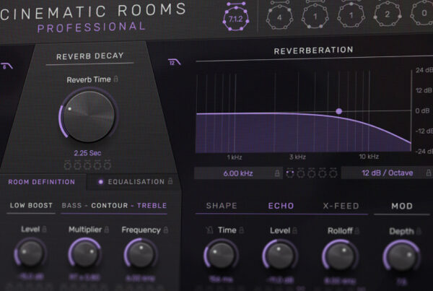Open the 12 dB / Octave slope selector

[387, 173]
